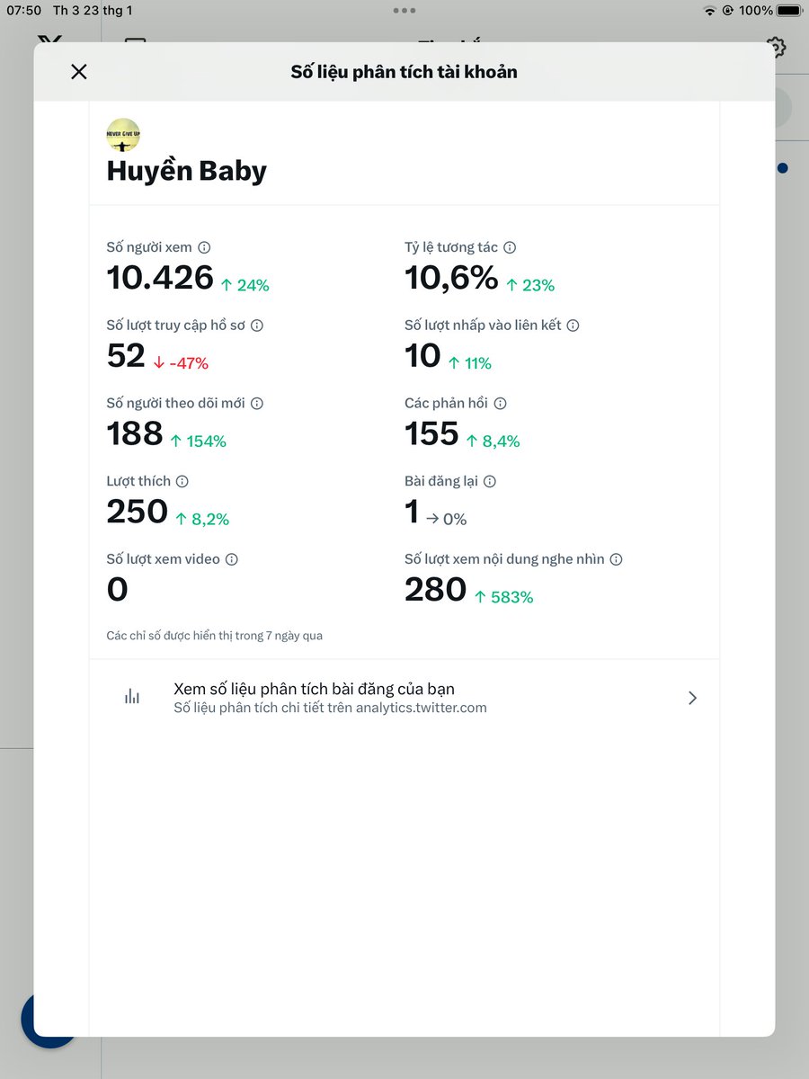Visit analytics.twitter.com detail link

point(330,708)
